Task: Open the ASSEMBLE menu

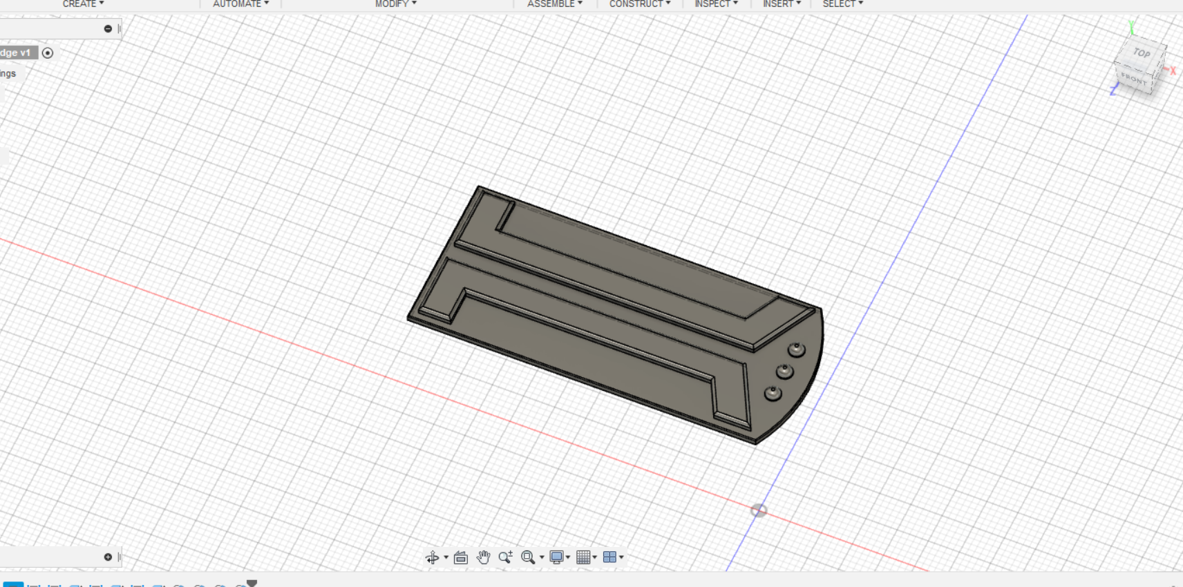Action: (555, 4)
